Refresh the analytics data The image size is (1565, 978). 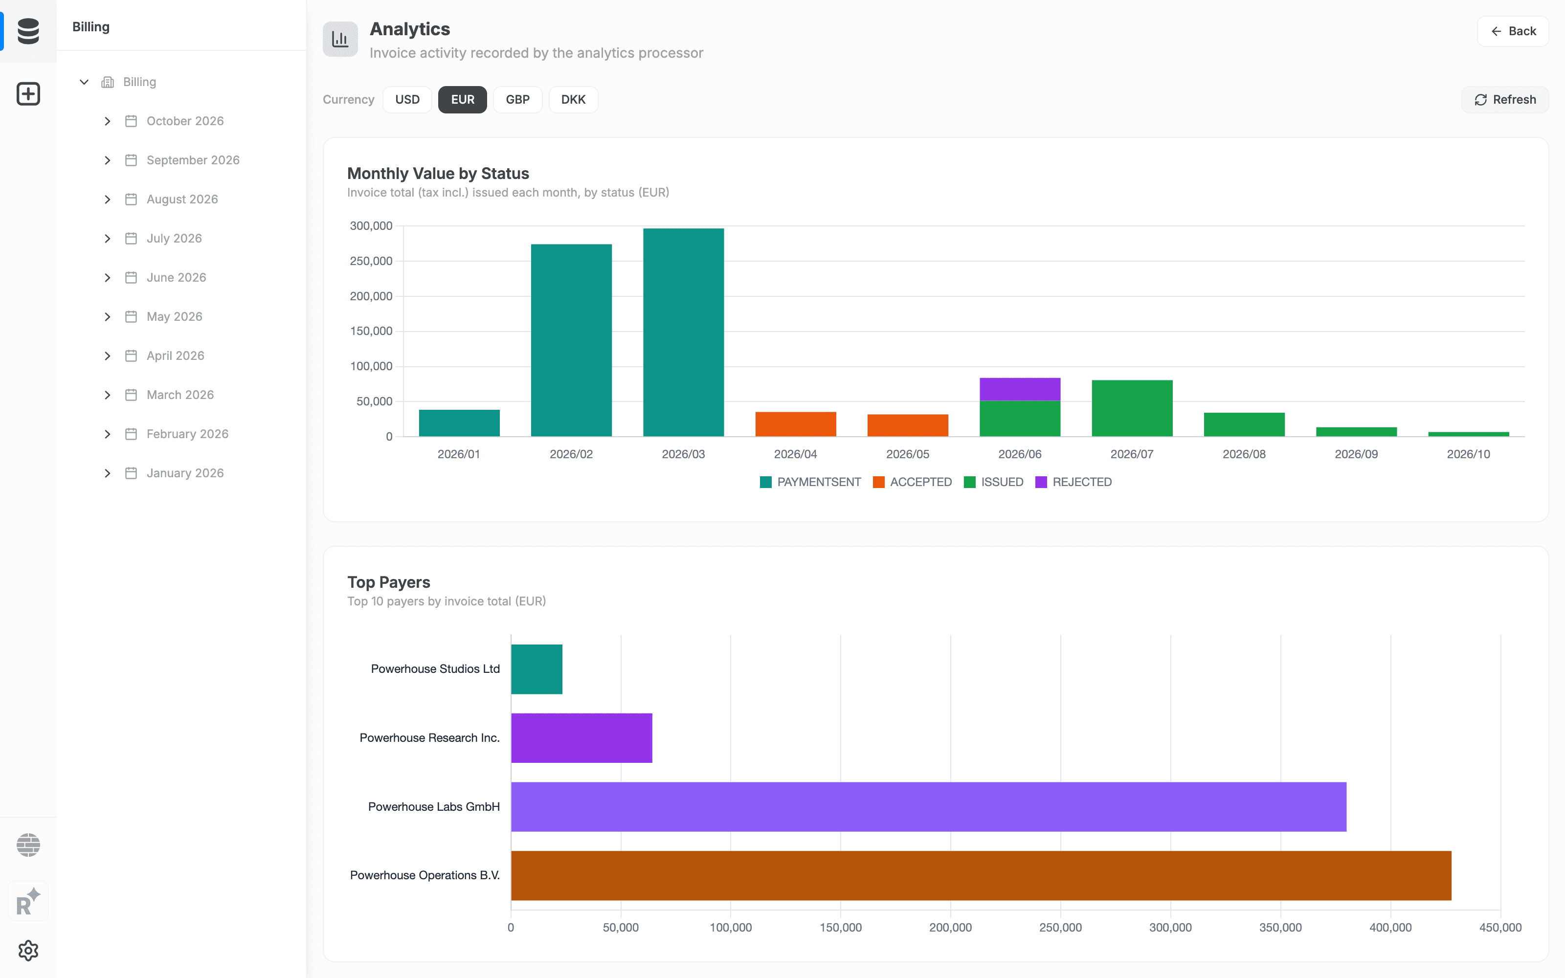click(1505, 100)
